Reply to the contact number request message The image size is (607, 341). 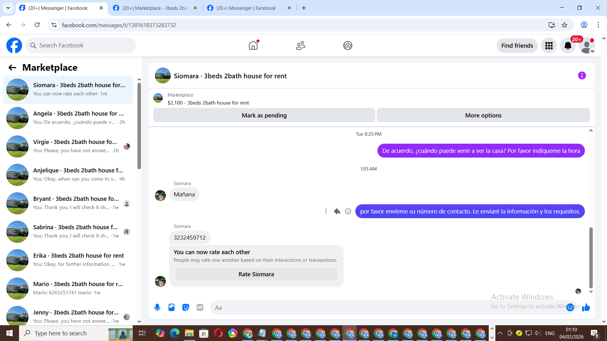pos(337,211)
